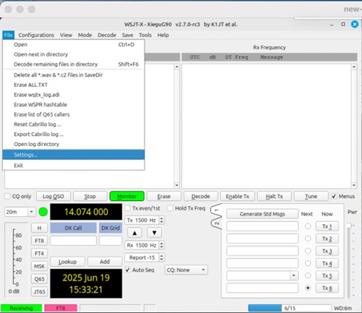Click the Tx 6 Now button
Viewport: 362px width, 313px height.
327,288
